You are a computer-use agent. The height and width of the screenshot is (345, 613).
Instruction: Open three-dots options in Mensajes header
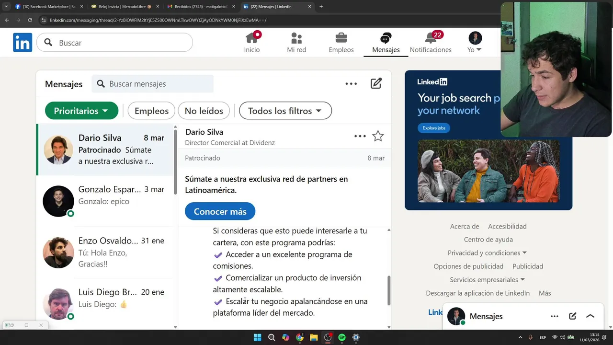(351, 83)
